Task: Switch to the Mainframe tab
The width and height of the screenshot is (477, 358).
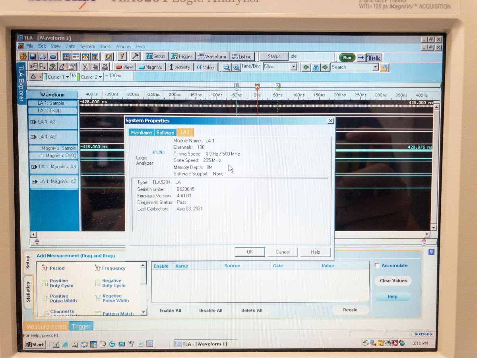Action: (x=142, y=132)
